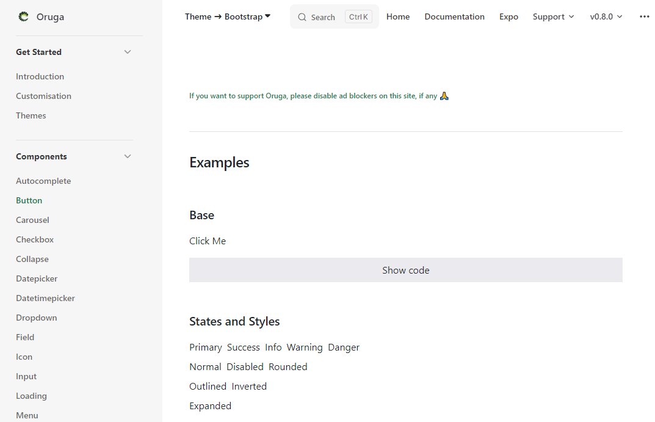Click the Oruga site title
The height and width of the screenshot is (422, 655).
tap(50, 16)
